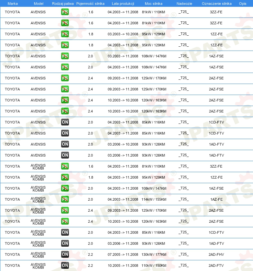This screenshot has width=253, height=271.
Task: Click the Moc silnika column header
Action: [x=153, y=4]
